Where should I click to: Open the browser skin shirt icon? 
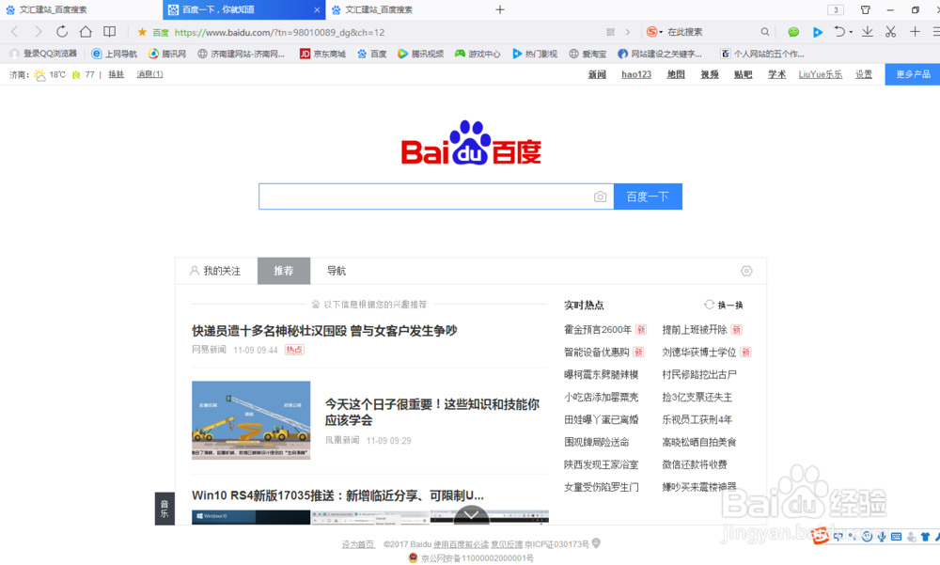click(x=865, y=9)
